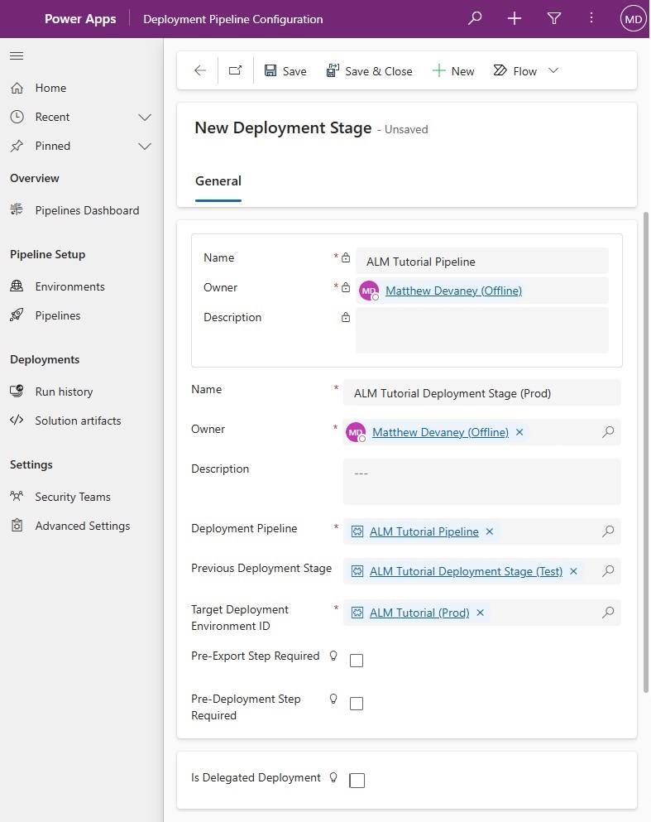
Task: Click the stage Description text area
Action: click(x=481, y=482)
